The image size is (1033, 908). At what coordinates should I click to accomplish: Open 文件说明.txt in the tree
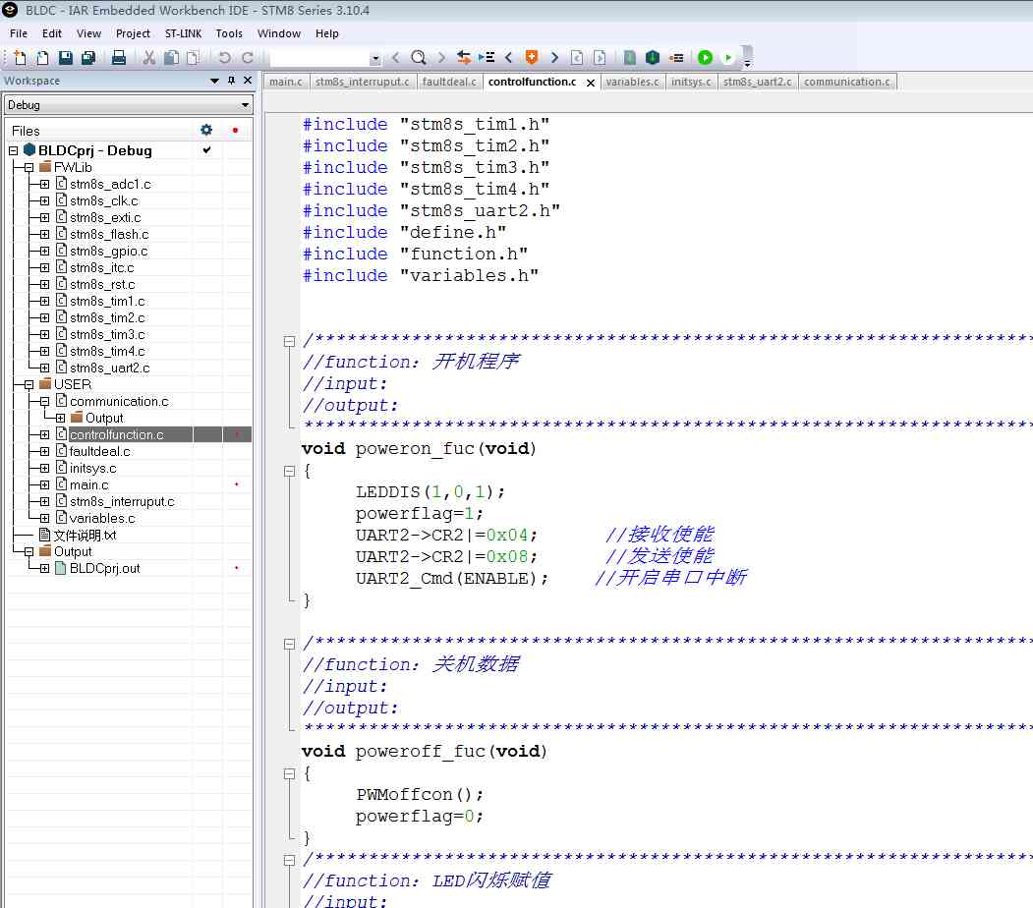pos(85,536)
